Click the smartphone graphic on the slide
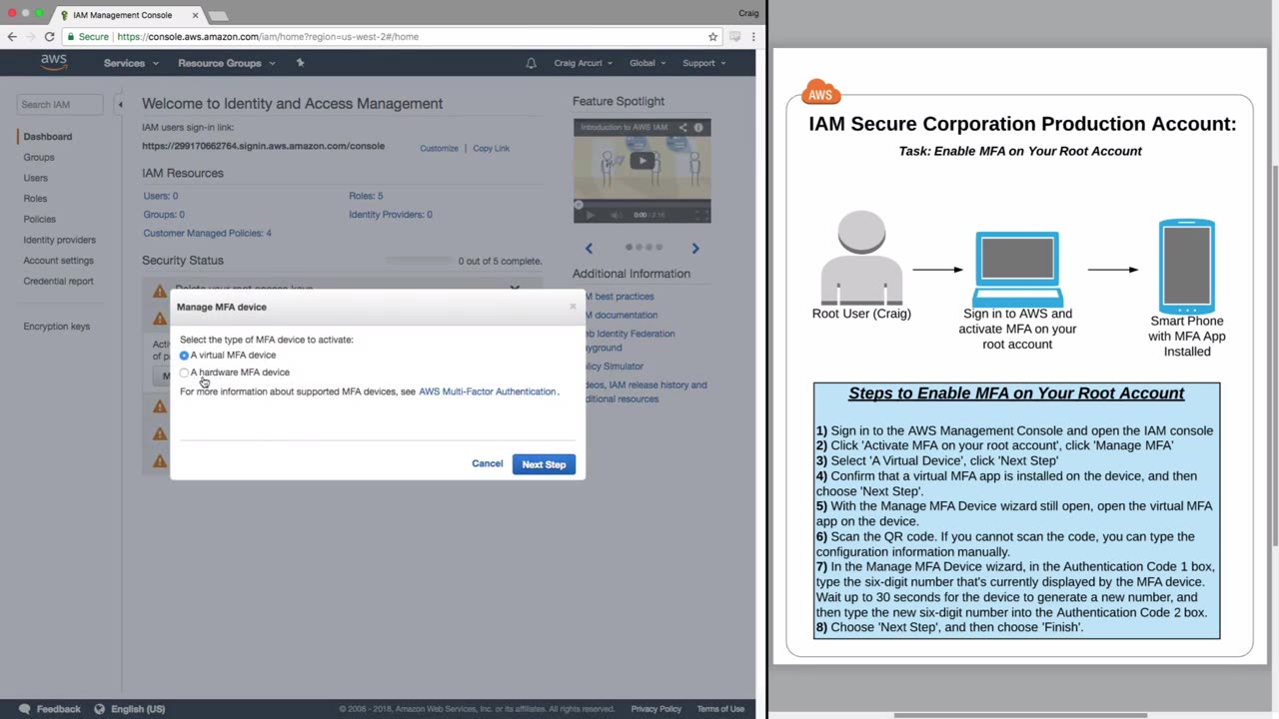The height and width of the screenshot is (719, 1279). coord(1187,266)
